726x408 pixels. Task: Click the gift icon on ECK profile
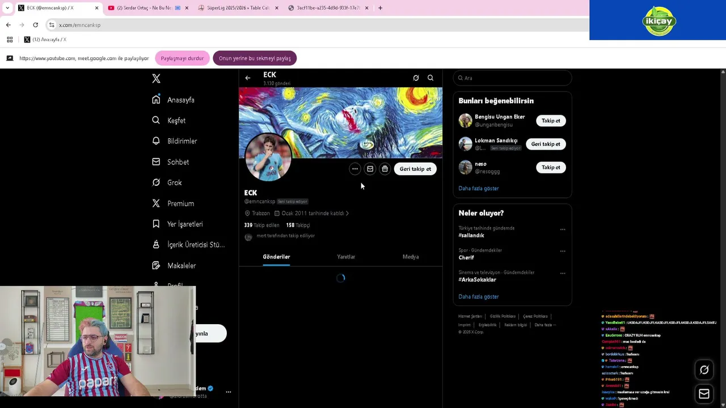click(x=385, y=168)
